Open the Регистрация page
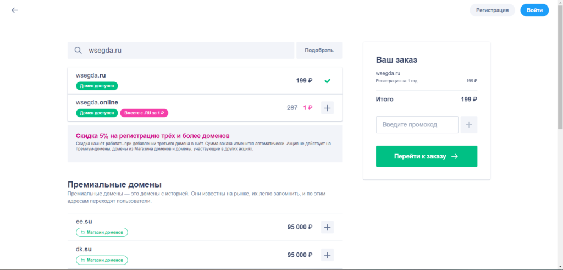 492,10
